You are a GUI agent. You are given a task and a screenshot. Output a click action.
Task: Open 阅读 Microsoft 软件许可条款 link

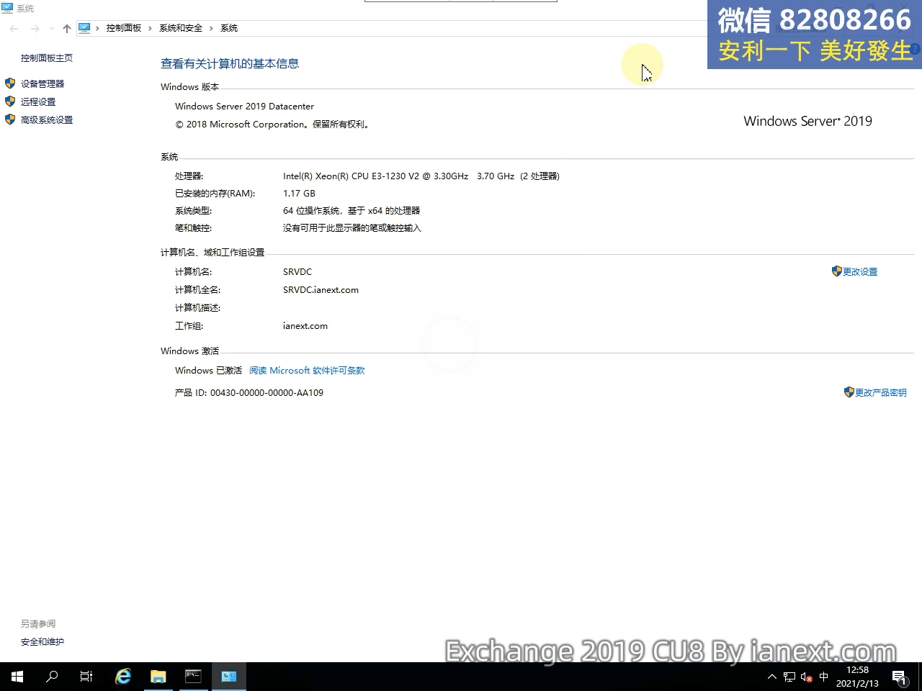click(307, 371)
